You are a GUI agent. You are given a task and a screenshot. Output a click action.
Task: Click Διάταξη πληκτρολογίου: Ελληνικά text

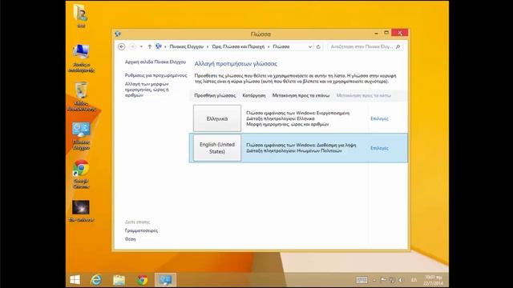[x=280, y=118]
